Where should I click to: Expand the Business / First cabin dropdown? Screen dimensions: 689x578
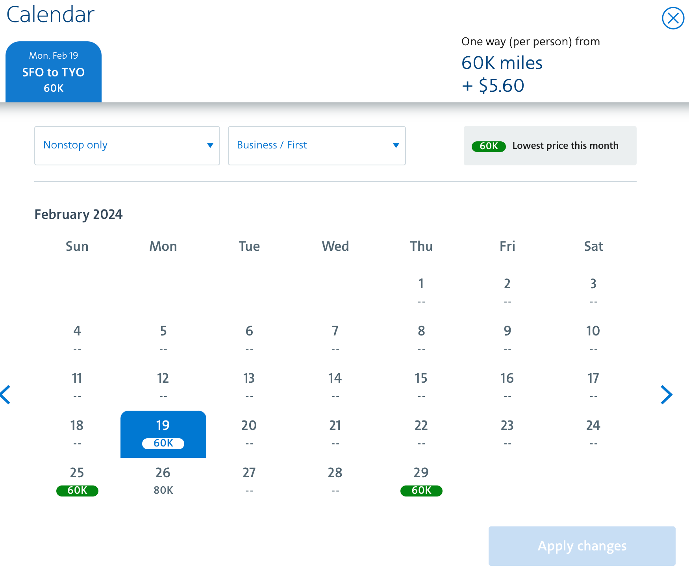pos(317,146)
